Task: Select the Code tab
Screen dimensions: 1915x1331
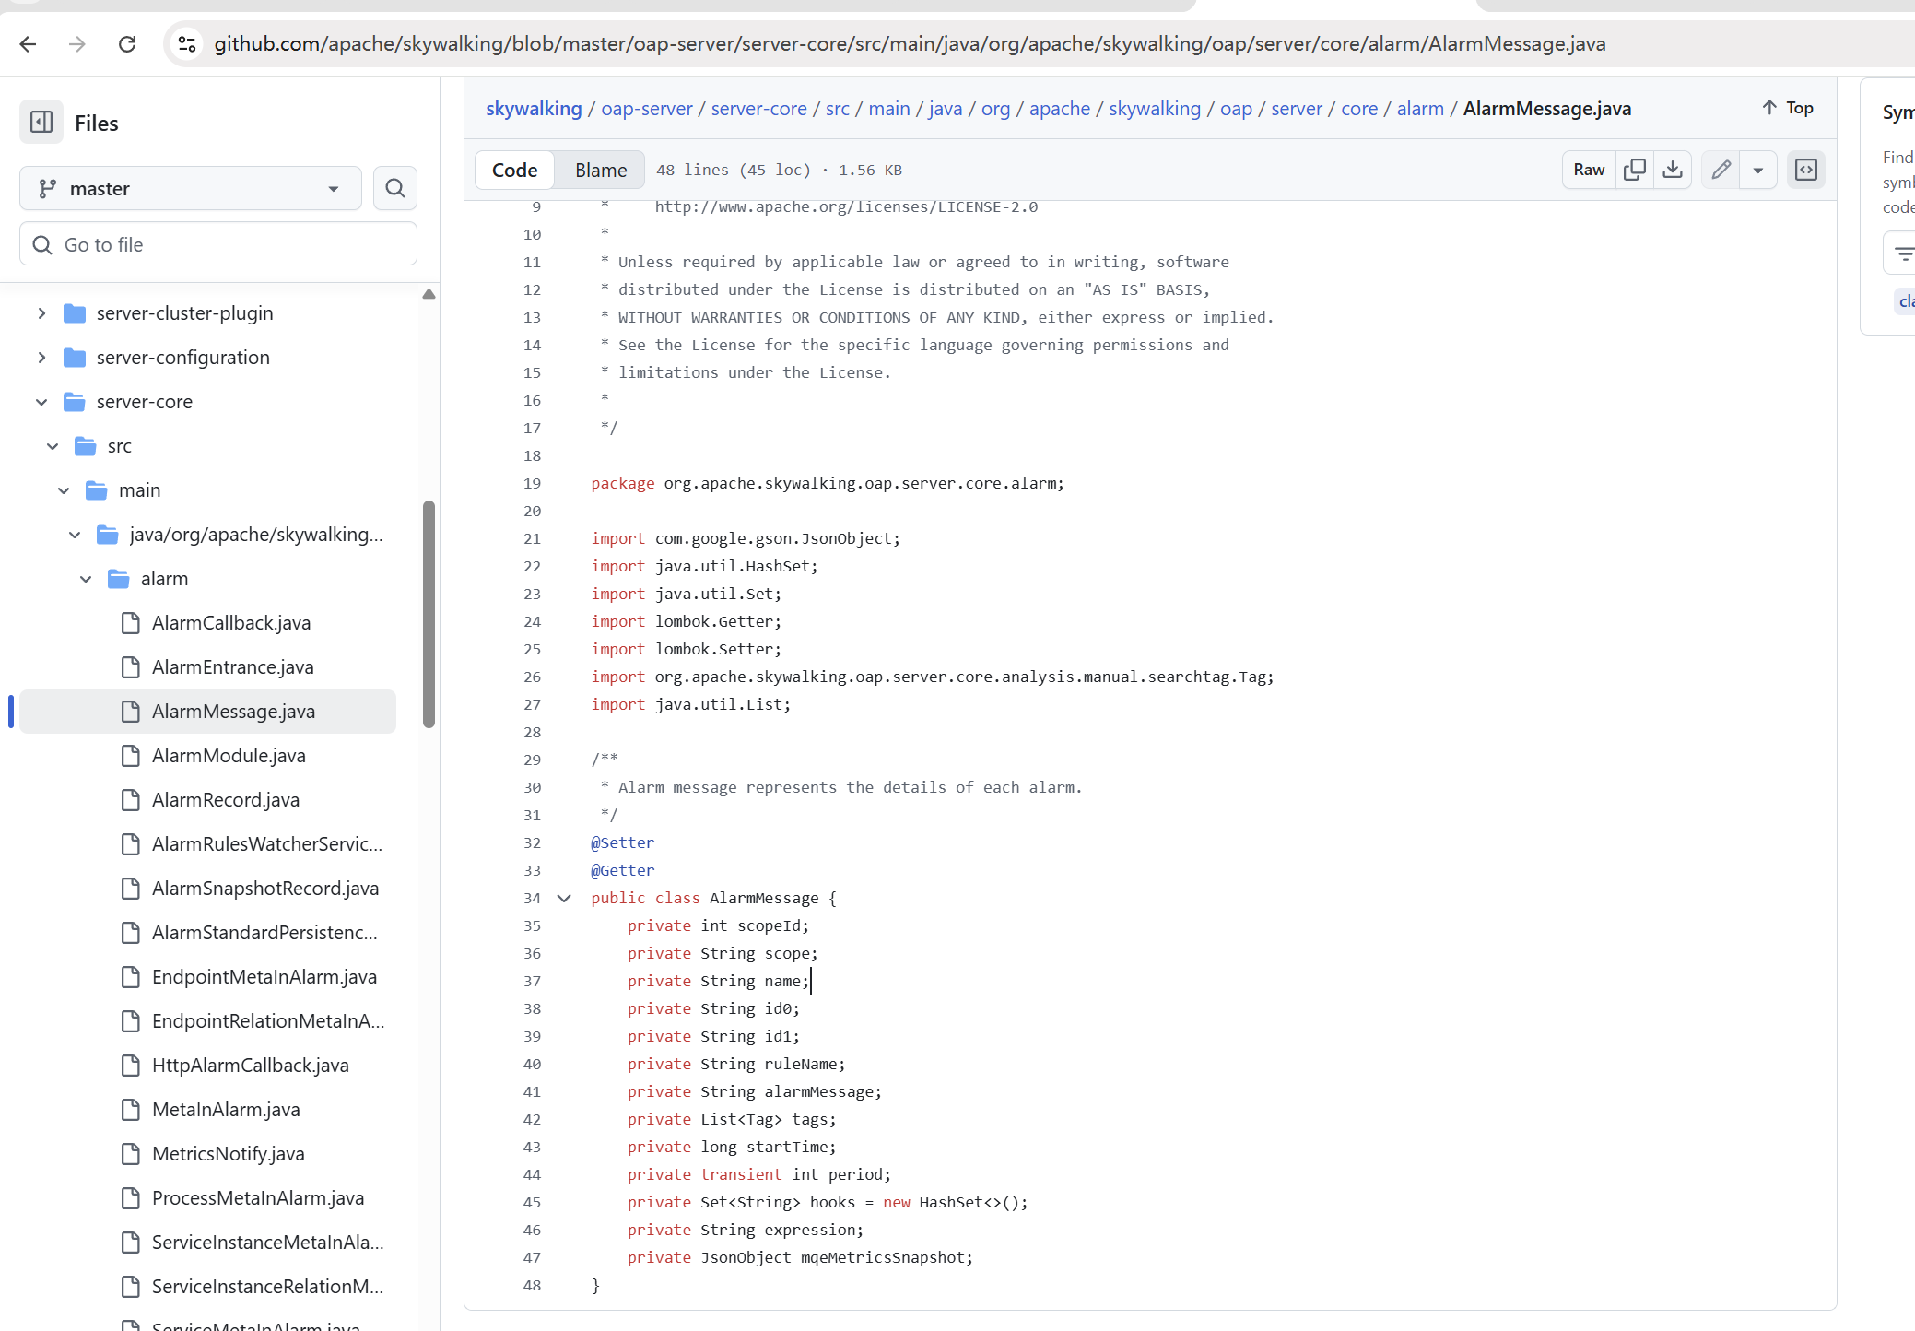Action: (514, 170)
